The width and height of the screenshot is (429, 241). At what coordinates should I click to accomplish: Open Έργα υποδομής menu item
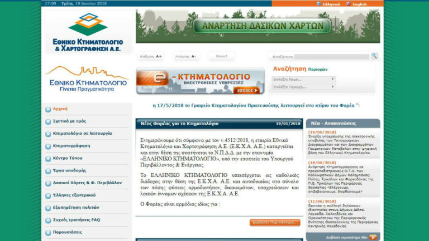click(69, 170)
